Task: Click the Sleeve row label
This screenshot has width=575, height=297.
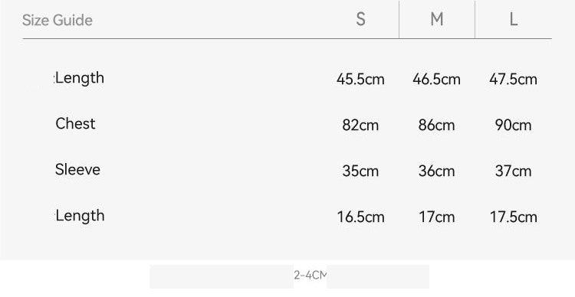Action: [77, 170]
